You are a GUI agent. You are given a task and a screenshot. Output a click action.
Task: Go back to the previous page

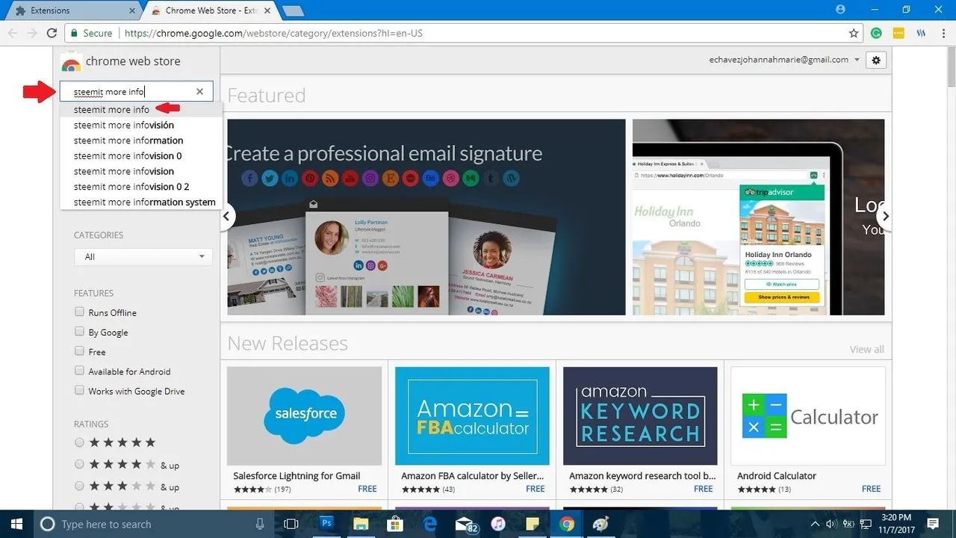[x=13, y=33]
